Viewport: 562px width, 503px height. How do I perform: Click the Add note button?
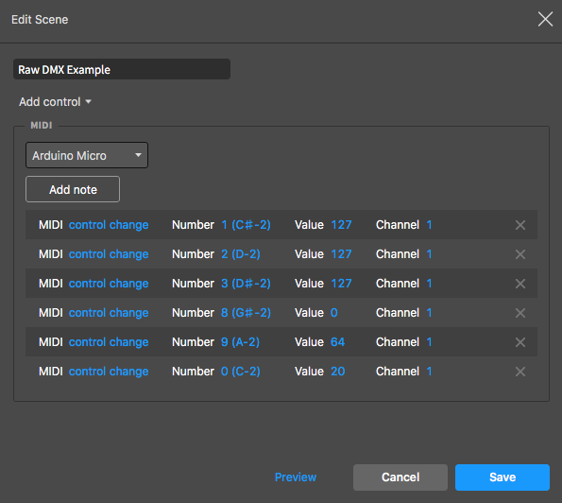click(x=73, y=189)
